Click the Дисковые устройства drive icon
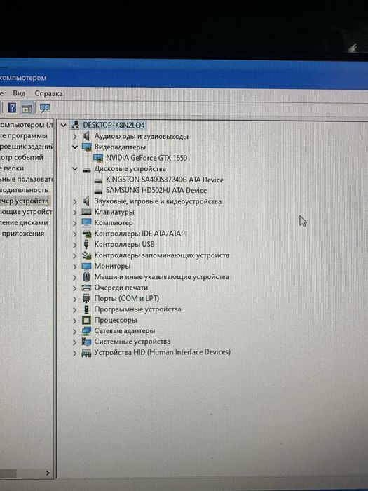This screenshot has width=368, height=491. click(86, 170)
